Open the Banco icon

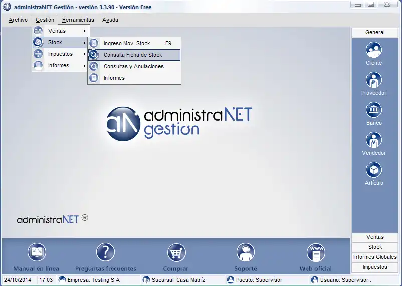coord(374,110)
